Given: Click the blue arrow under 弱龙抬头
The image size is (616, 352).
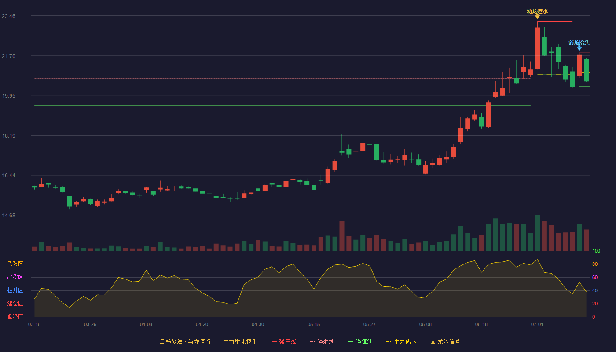Looking at the screenshot, I should tap(579, 48).
